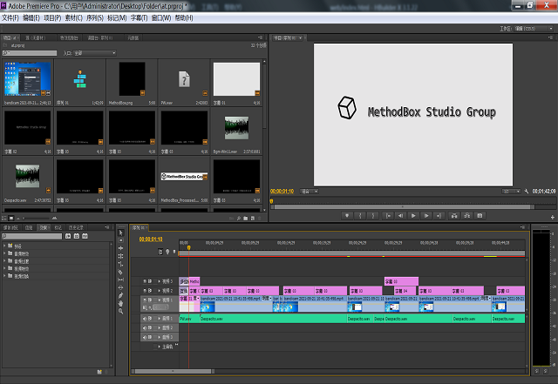
Task: Create a new bin in the project panel
Action: (x=246, y=219)
